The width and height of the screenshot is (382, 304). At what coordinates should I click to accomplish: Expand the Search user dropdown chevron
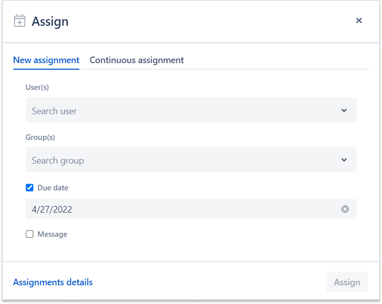(344, 111)
